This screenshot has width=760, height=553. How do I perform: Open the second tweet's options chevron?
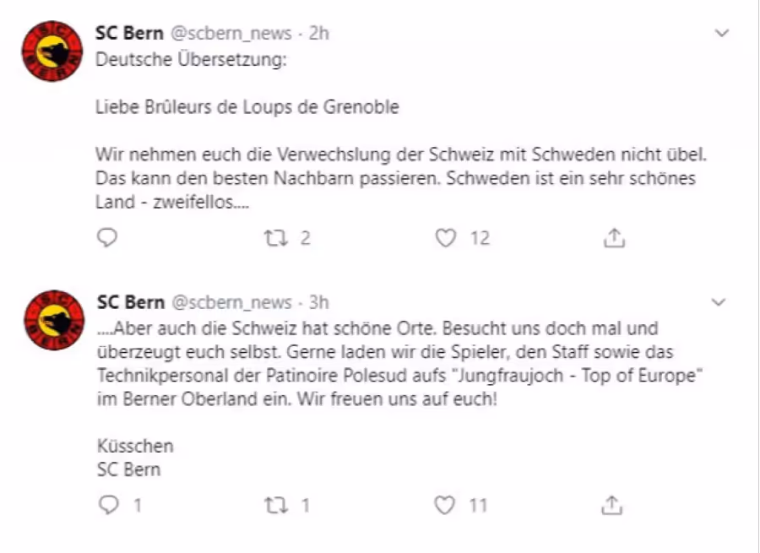[719, 302]
